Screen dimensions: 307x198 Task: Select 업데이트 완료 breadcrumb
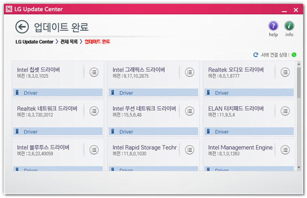[x=97, y=42]
